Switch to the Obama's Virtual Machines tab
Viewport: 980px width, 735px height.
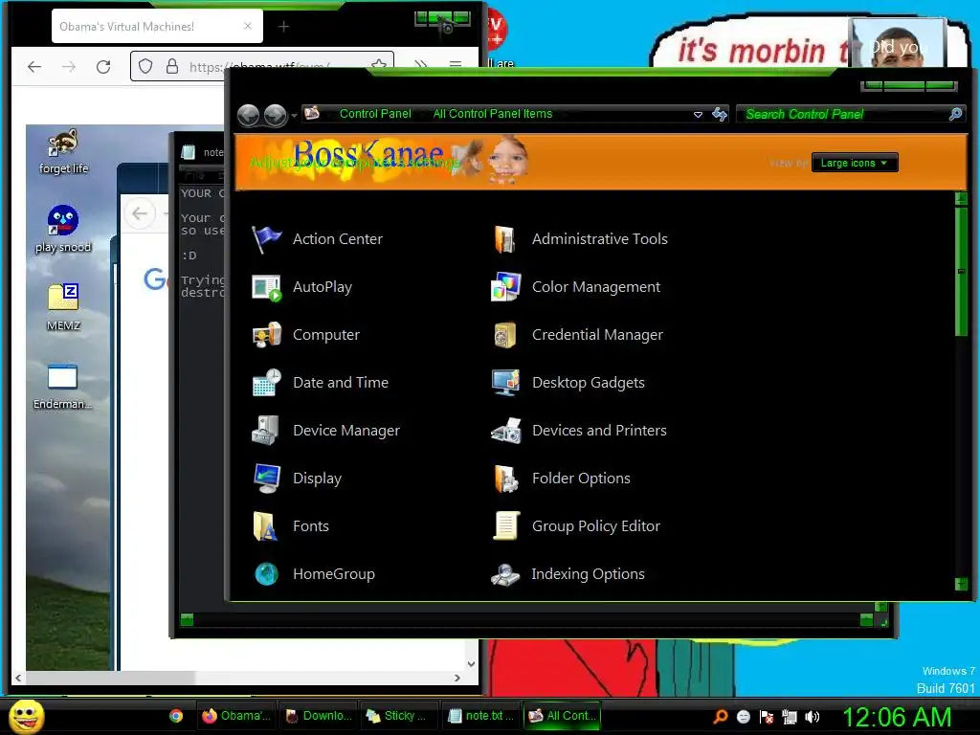coord(158,26)
